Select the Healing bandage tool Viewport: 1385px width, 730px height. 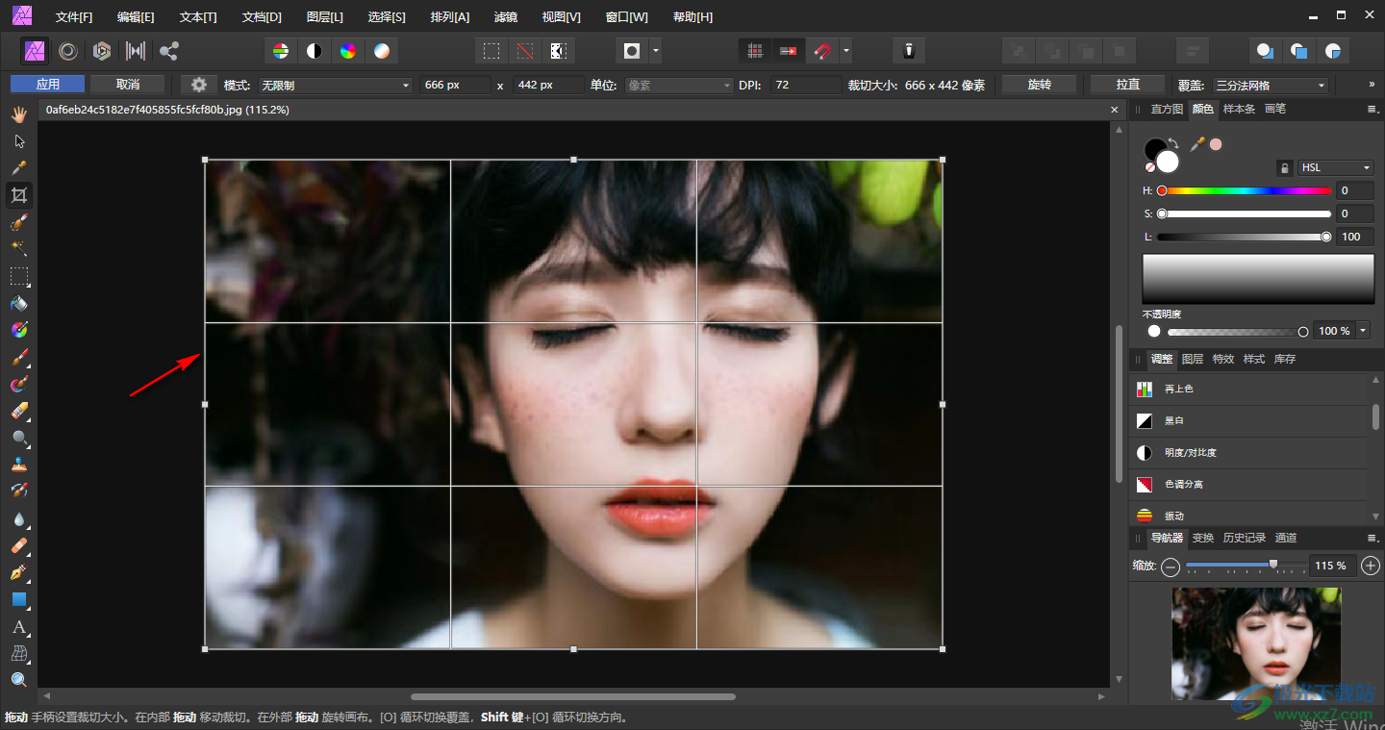click(x=18, y=545)
